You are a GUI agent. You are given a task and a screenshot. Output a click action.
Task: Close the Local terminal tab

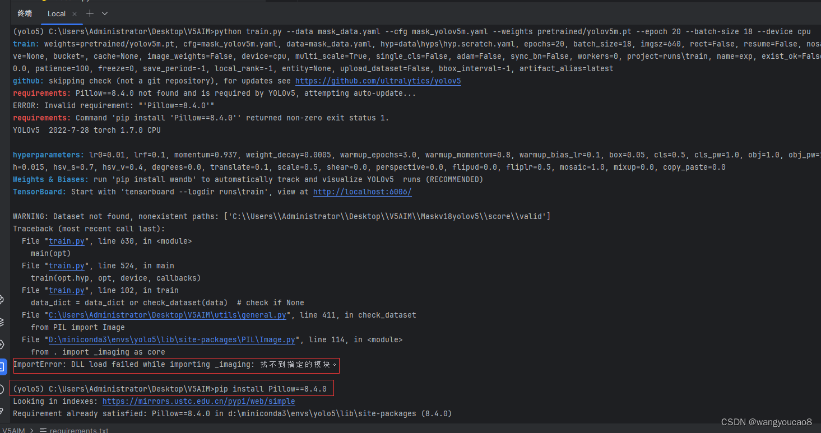(74, 13)
